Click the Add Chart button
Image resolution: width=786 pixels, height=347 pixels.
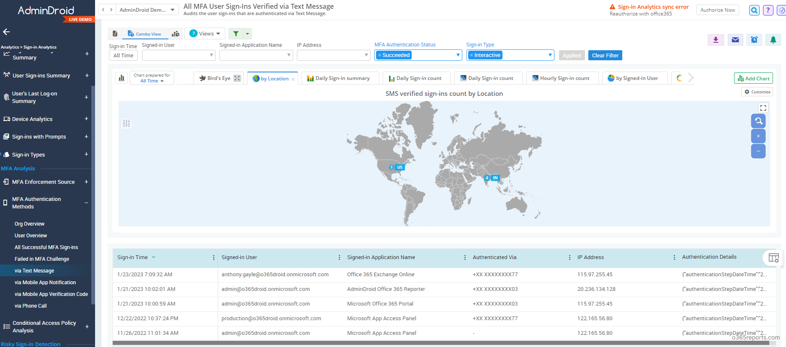pos(753,78)
